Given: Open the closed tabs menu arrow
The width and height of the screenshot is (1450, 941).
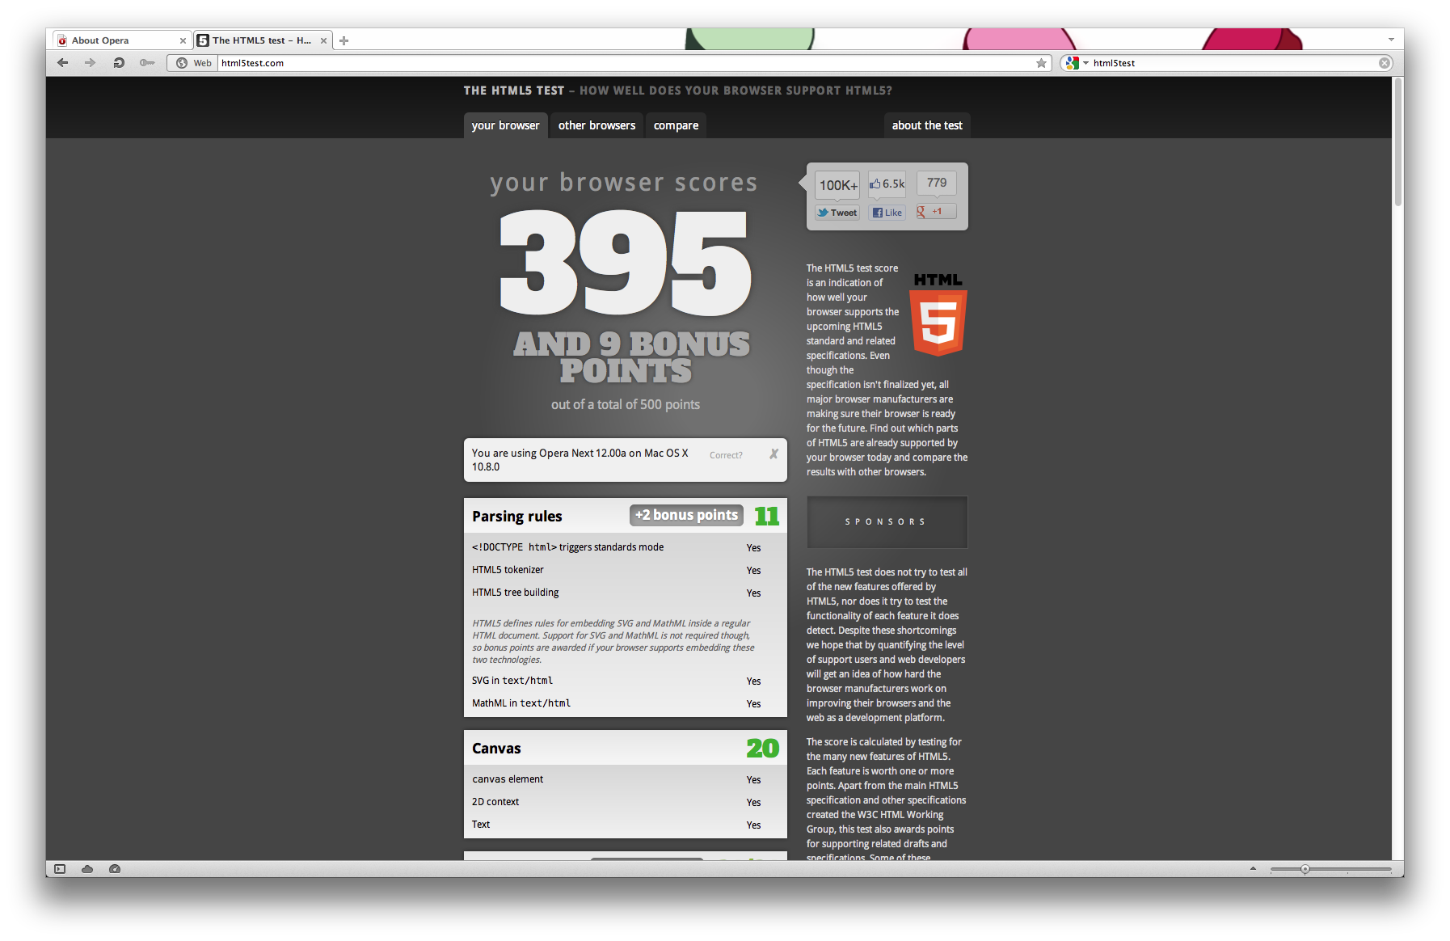Looking at the screenshot, I should (1391, 40).
